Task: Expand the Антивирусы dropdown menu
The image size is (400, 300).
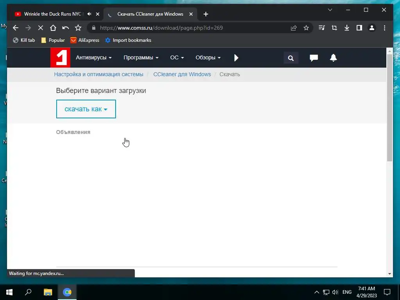Action: (94, 58)
